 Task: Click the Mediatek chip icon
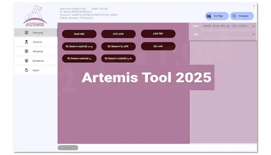[x=26, y=51]
